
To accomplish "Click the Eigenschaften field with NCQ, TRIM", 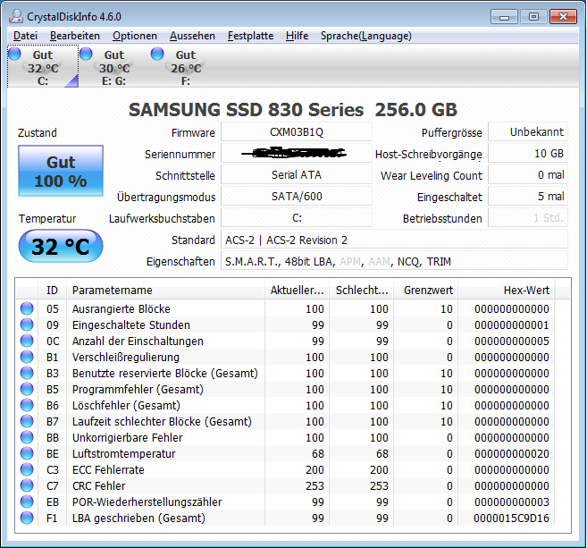I will coord(395,261).
